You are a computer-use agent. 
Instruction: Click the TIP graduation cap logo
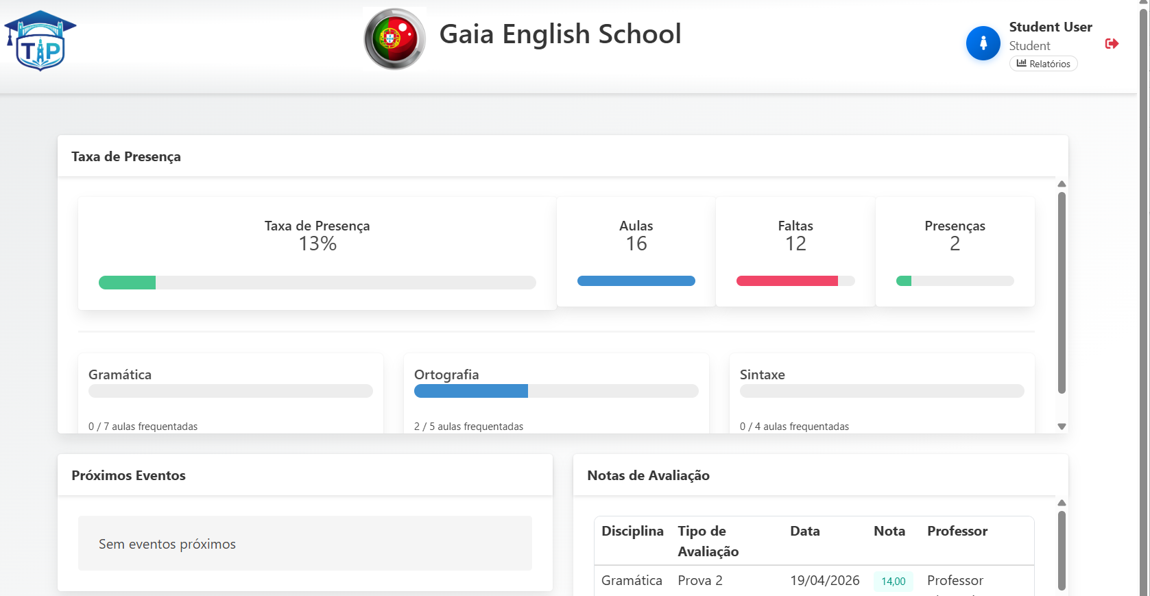[40, 40]
